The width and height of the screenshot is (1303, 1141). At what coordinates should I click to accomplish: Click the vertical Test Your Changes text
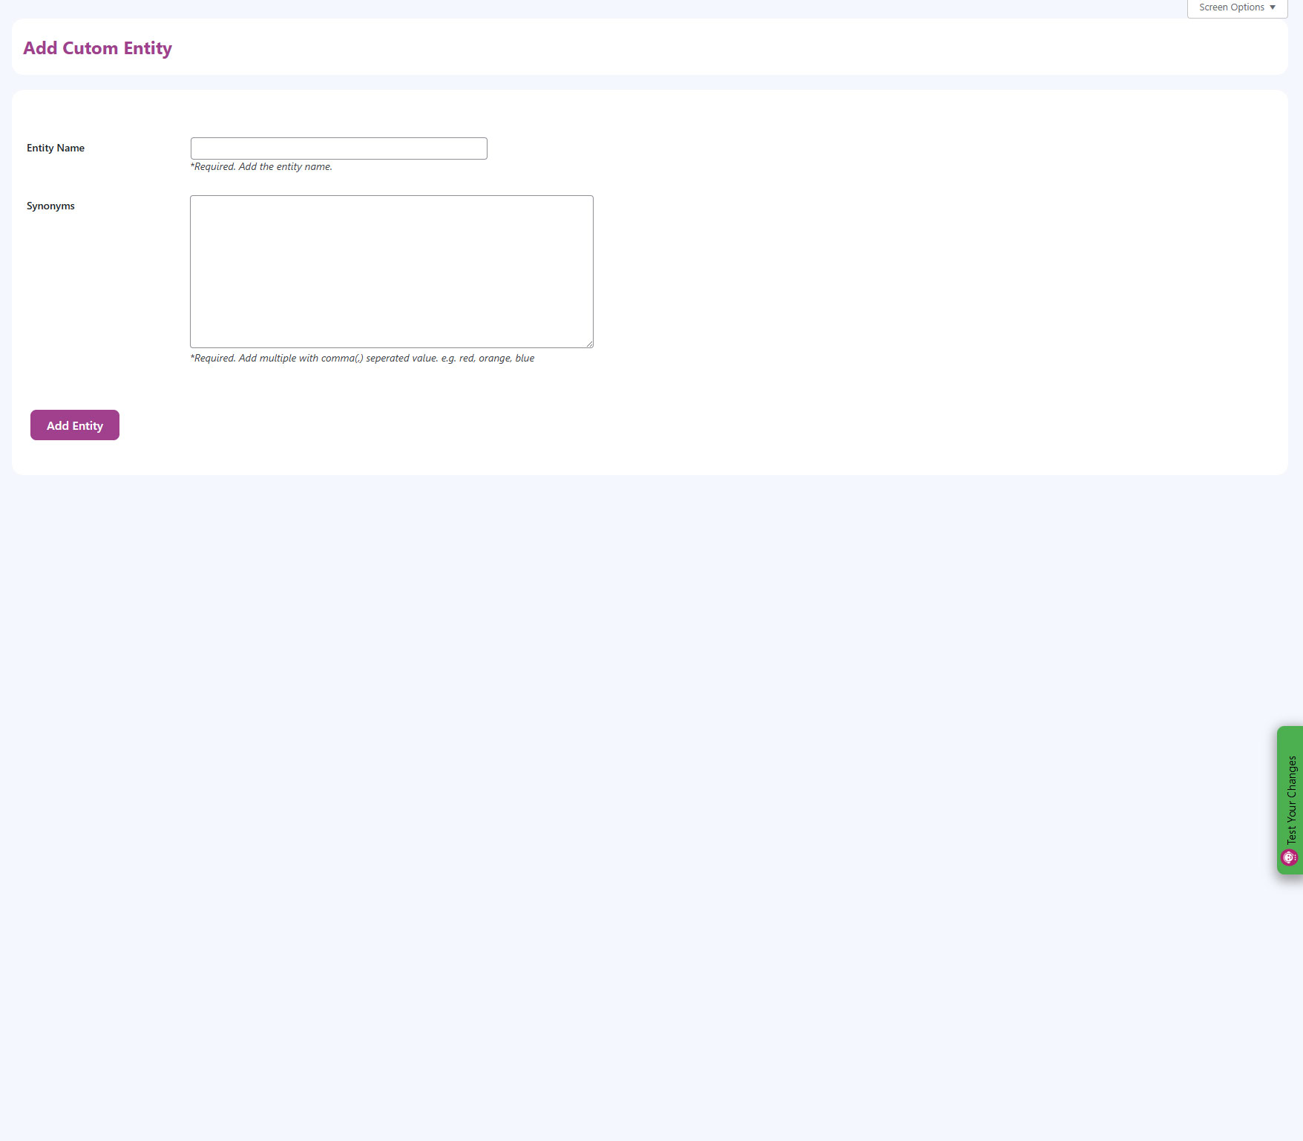pos(1292,799)
